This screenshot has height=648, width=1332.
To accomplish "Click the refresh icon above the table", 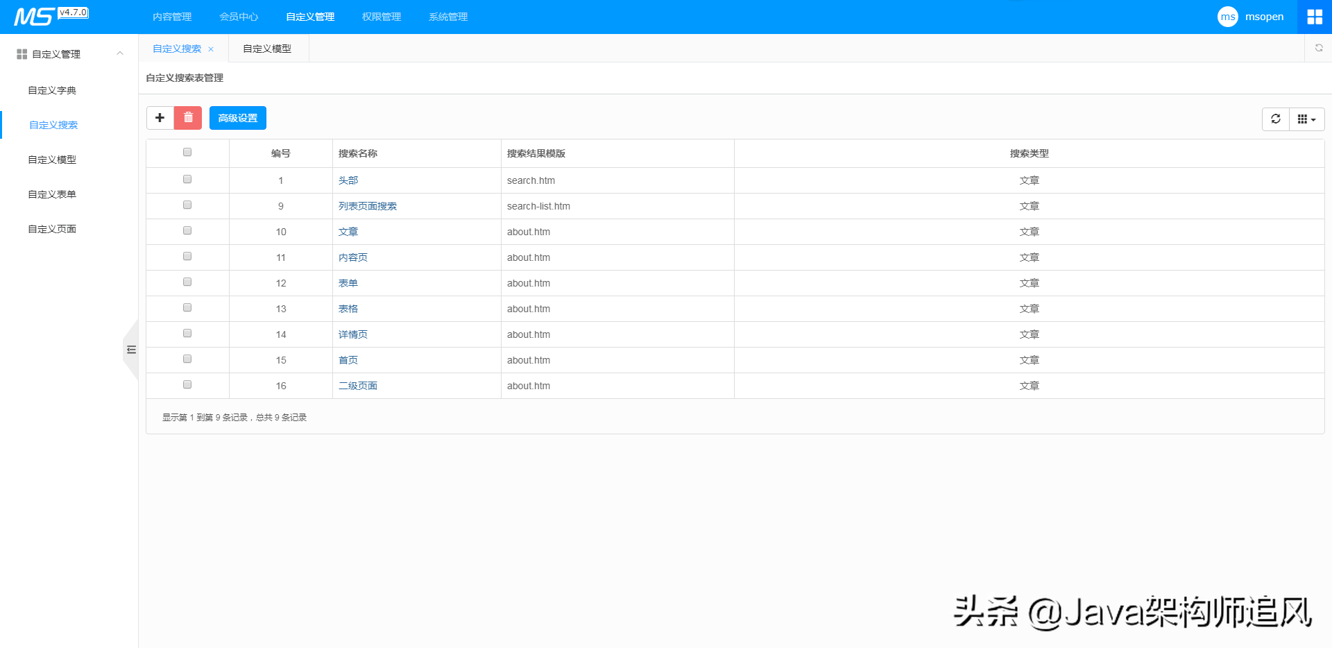I will click(1275, 119).
